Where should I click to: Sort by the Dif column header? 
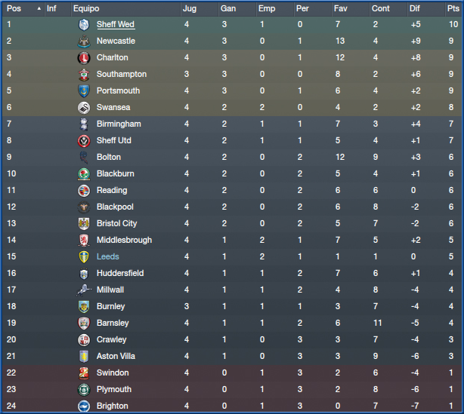pyautogui.click(x=415, y=8)
